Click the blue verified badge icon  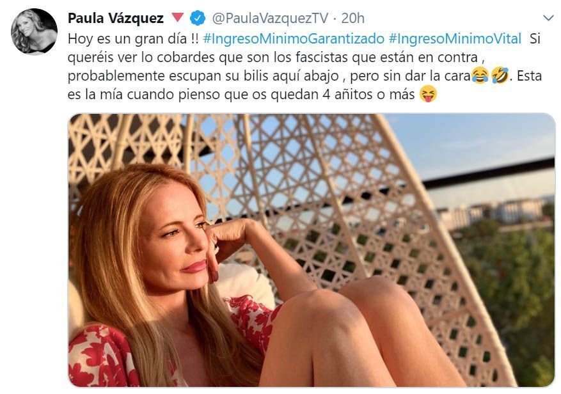pos(198,18)
